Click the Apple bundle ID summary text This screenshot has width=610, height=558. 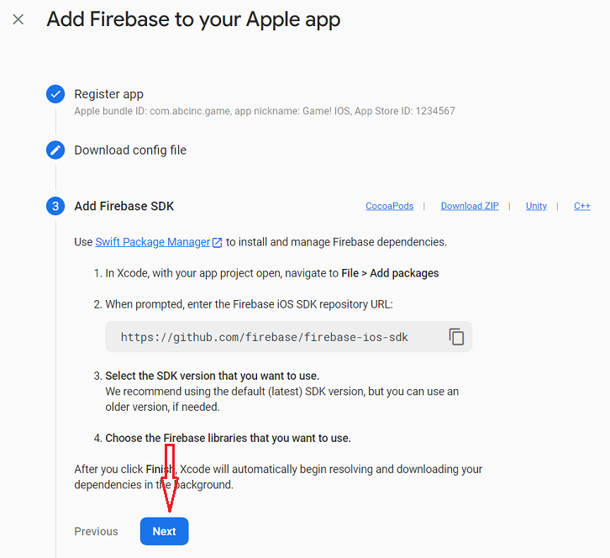pos(264,111)
